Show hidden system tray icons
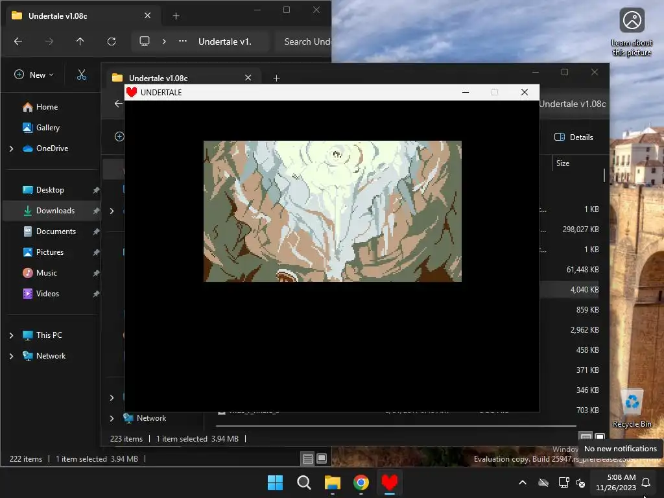 pos(523,482)
